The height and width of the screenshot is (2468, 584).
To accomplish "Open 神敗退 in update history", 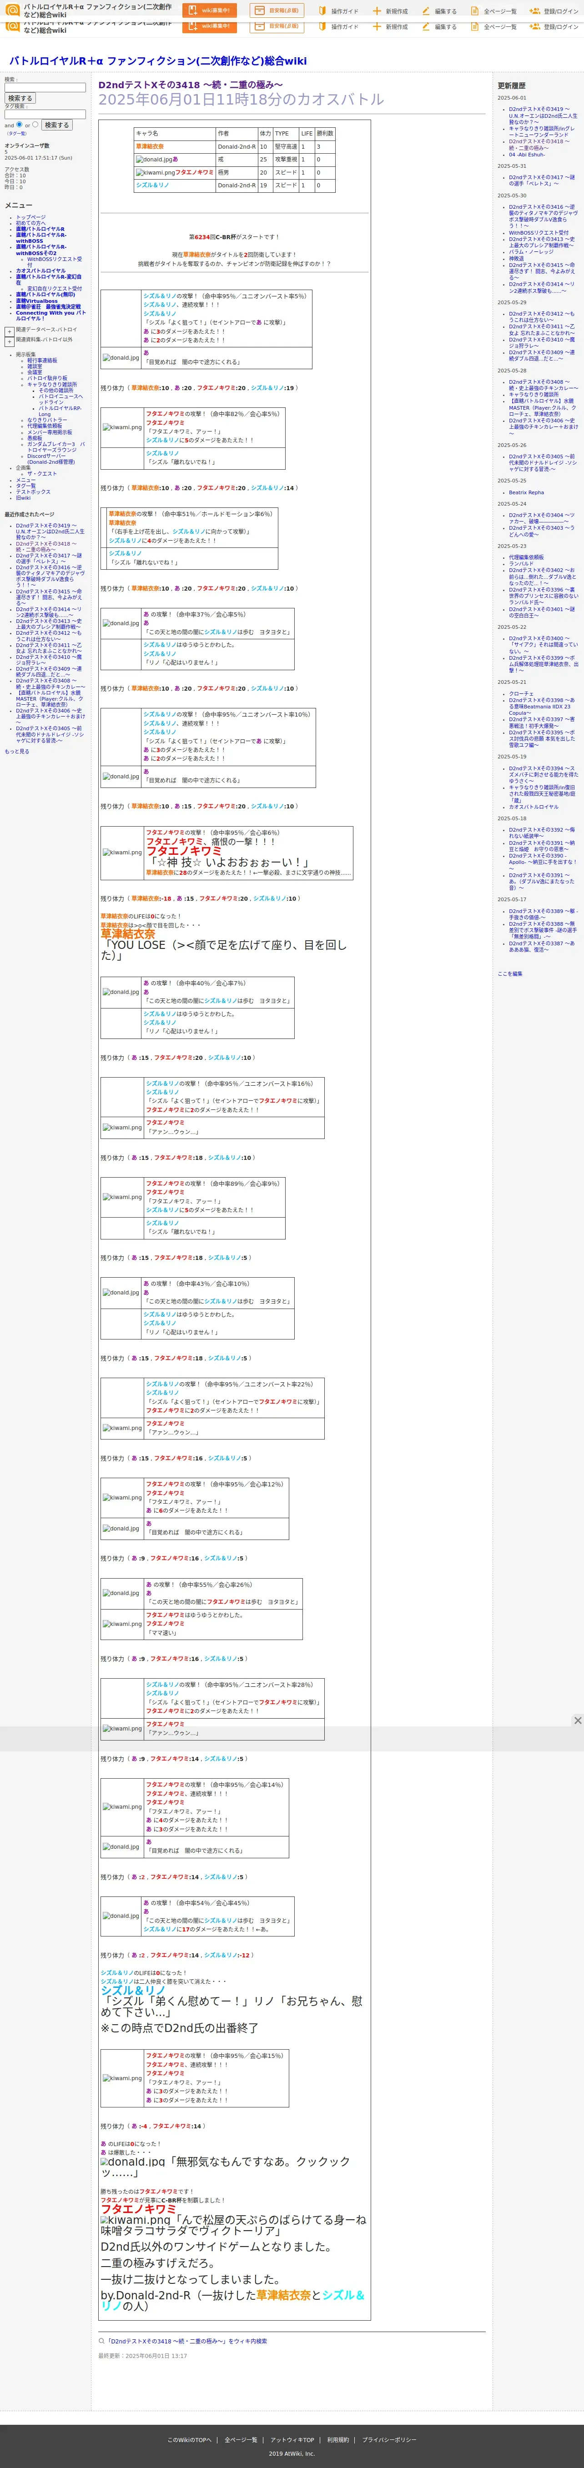I will 517,258.
